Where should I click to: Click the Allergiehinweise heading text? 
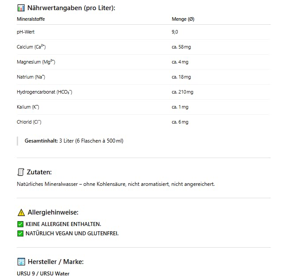(x=53, y=212)
